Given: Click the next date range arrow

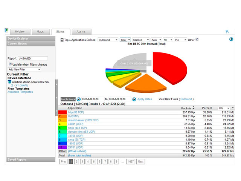Looking at the screenshot, I should pos(134,99).
